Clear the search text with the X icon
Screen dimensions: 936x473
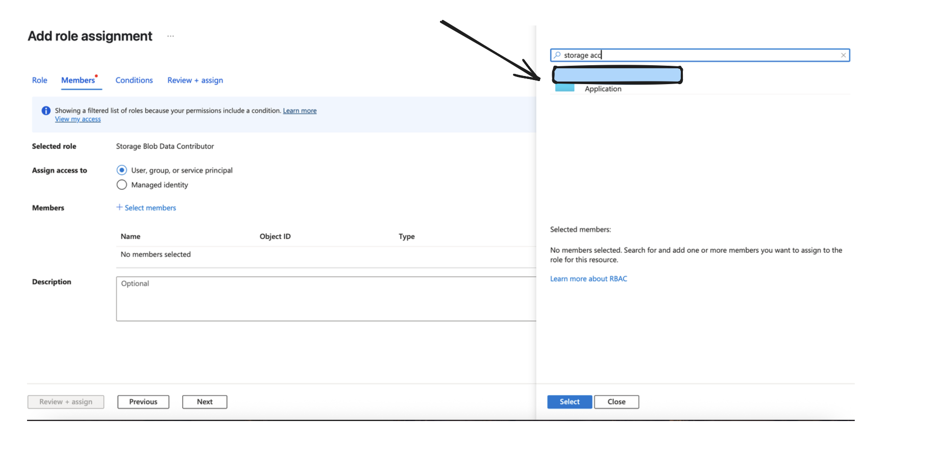pyautogui.click(x=843, y=55)
